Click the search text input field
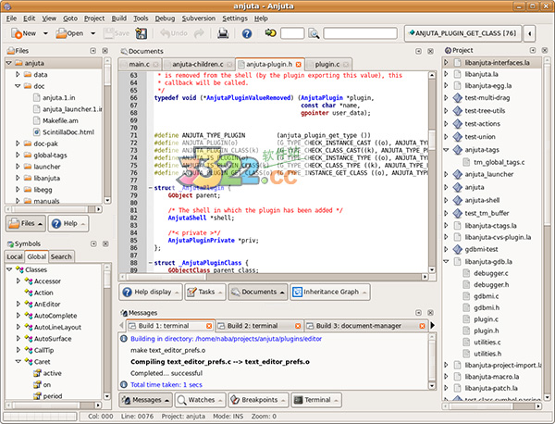 (x=360, y=33)
